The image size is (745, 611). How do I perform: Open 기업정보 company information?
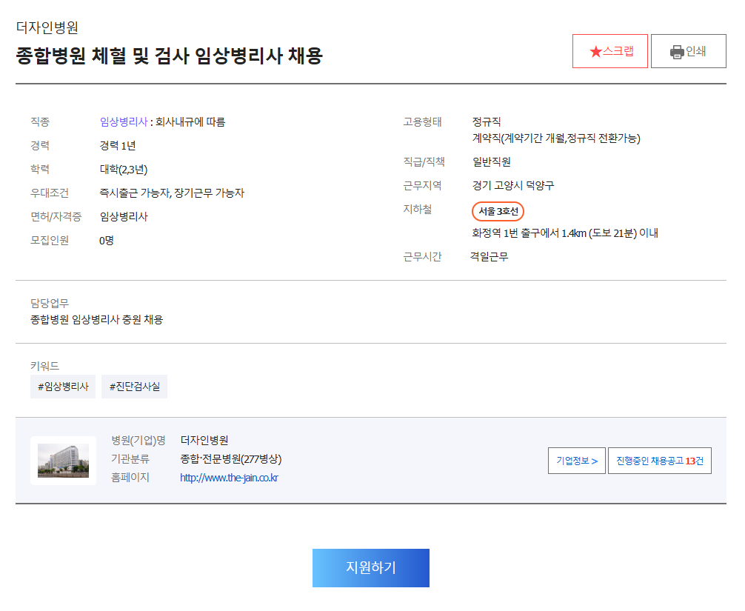pos(577,461)
